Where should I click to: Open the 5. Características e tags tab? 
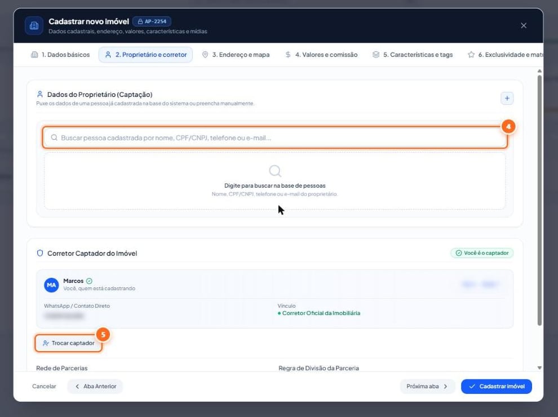pos(413,55)
